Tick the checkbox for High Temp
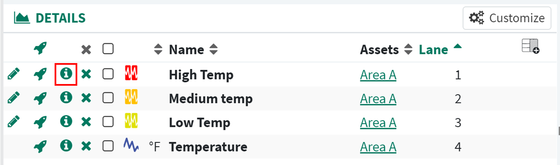The image size is (560, 165). click(108, 74)
